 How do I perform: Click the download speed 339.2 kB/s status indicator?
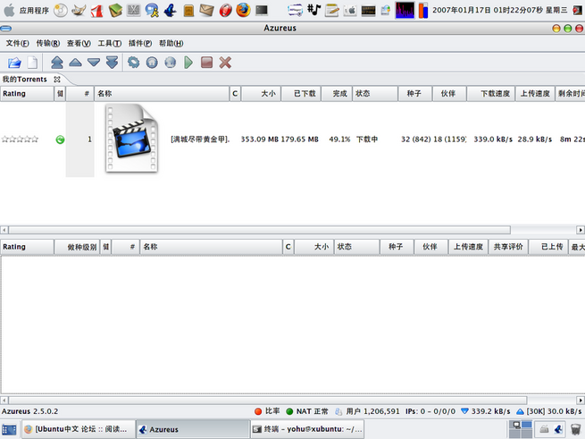485,411
